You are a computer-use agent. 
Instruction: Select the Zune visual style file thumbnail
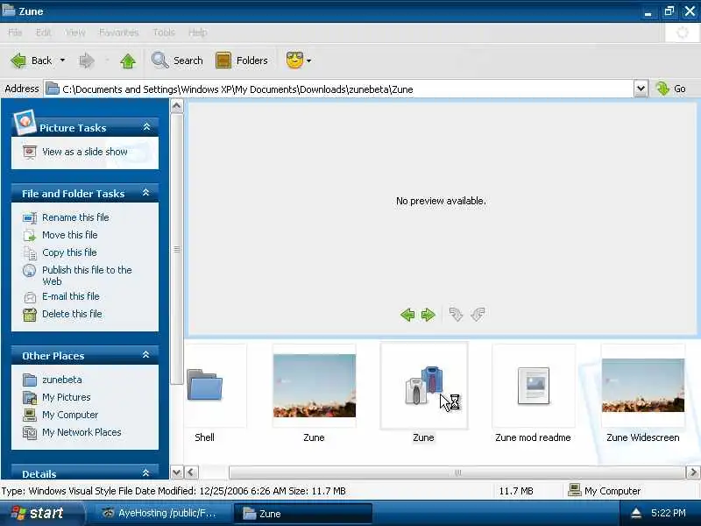pos(424,386)
